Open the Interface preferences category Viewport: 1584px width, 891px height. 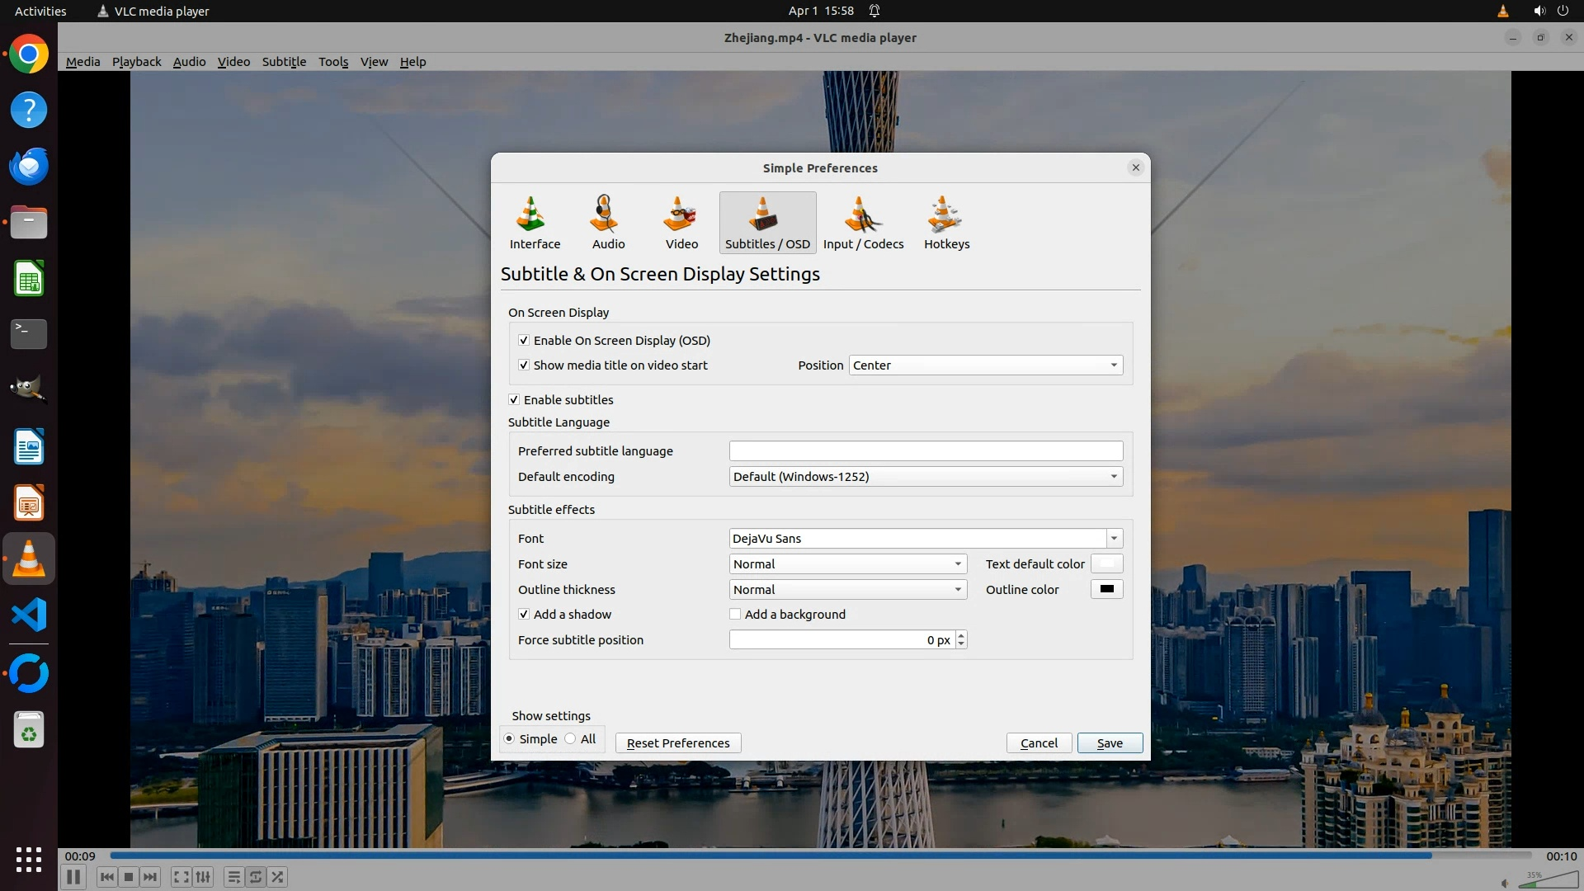[x=534, y=223]
